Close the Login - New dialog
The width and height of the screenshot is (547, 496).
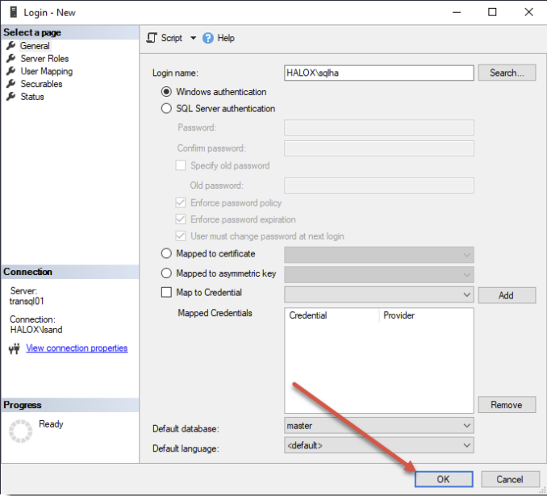coord(528,12)
